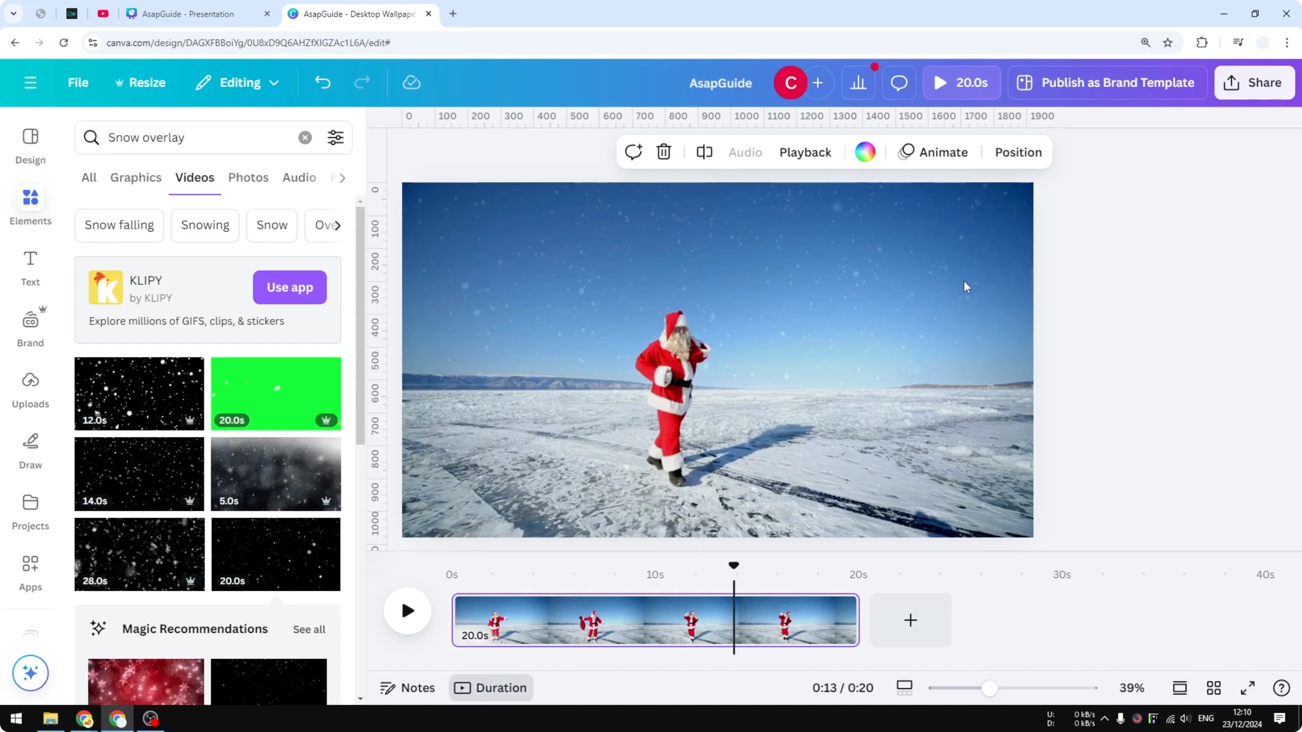Image resolution: width=1302 pixels, height=732 pixels.
Task: Open the Draw tool from the sidebar
Action: (30, 449)
